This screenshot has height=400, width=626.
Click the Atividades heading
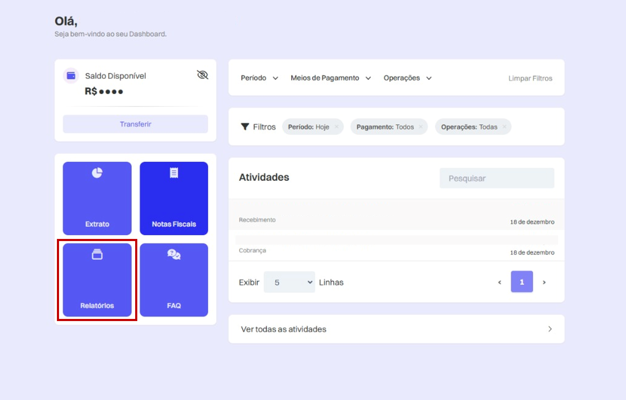tap(264, 177)
